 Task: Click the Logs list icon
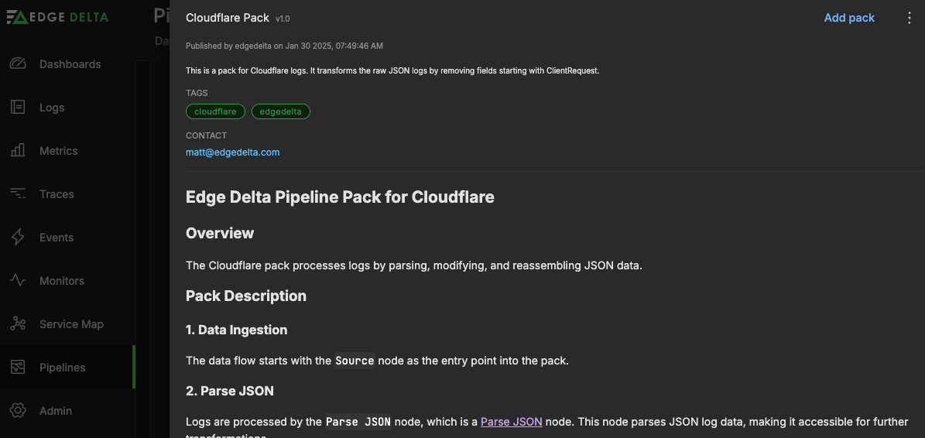click(18, 108)
